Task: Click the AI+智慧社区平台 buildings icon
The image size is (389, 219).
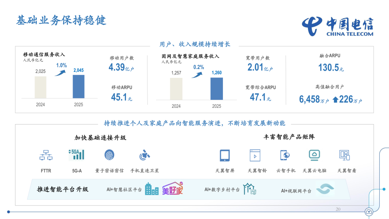Action: pos(152,189)
